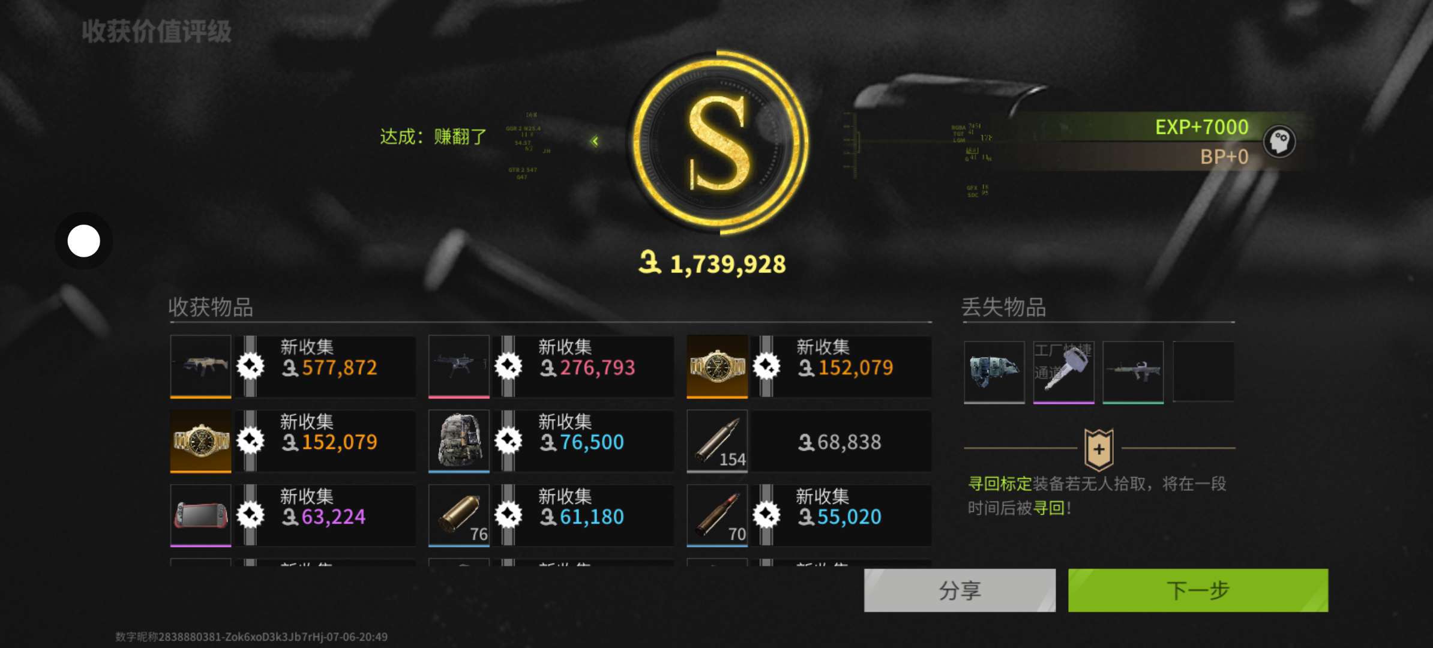Select the camo backpack icon worth 76,500
1433x648 pixels.
pyautogui.click(x=459, y=441)
